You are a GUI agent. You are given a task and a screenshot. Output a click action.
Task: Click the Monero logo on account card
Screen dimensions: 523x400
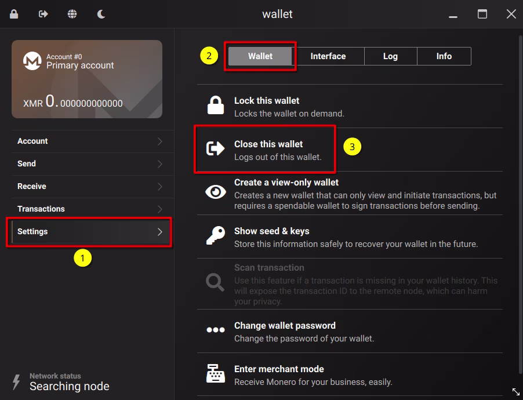(32, 61)
